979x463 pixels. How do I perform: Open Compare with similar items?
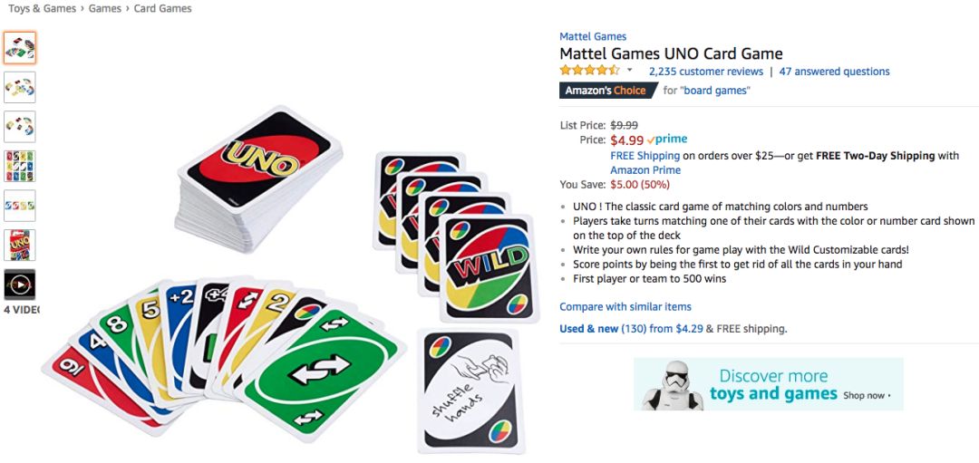click(625, 306)
